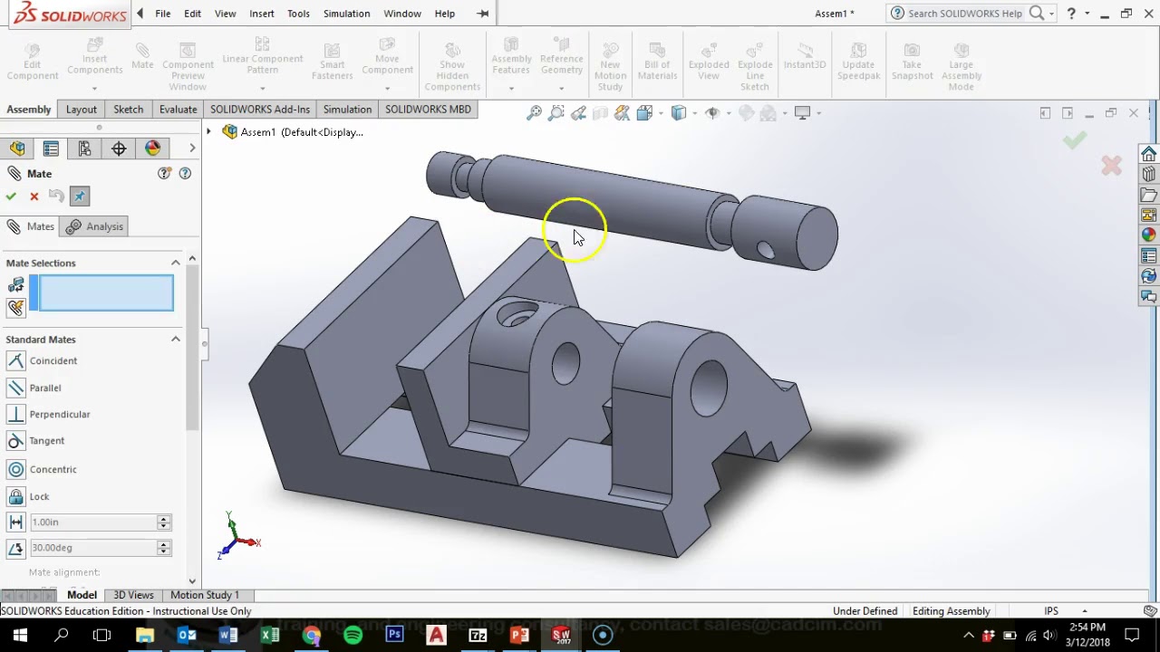Image resolution: width=1160 pixels, height=652 pixels.
Task: Open DimXpertManager tab icon
Action: 119,149
